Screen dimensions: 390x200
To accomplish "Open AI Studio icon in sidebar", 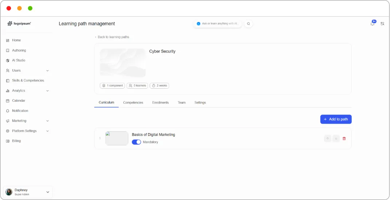I will [x=7, y=60].
